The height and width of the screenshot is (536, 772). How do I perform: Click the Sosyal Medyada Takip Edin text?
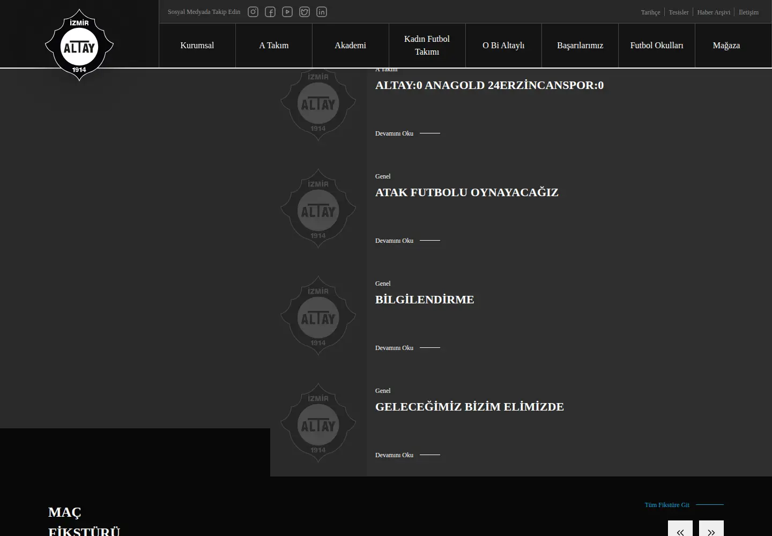[x=204, y=12]
